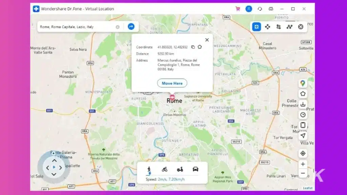Start movement with joystick center play

54,167
